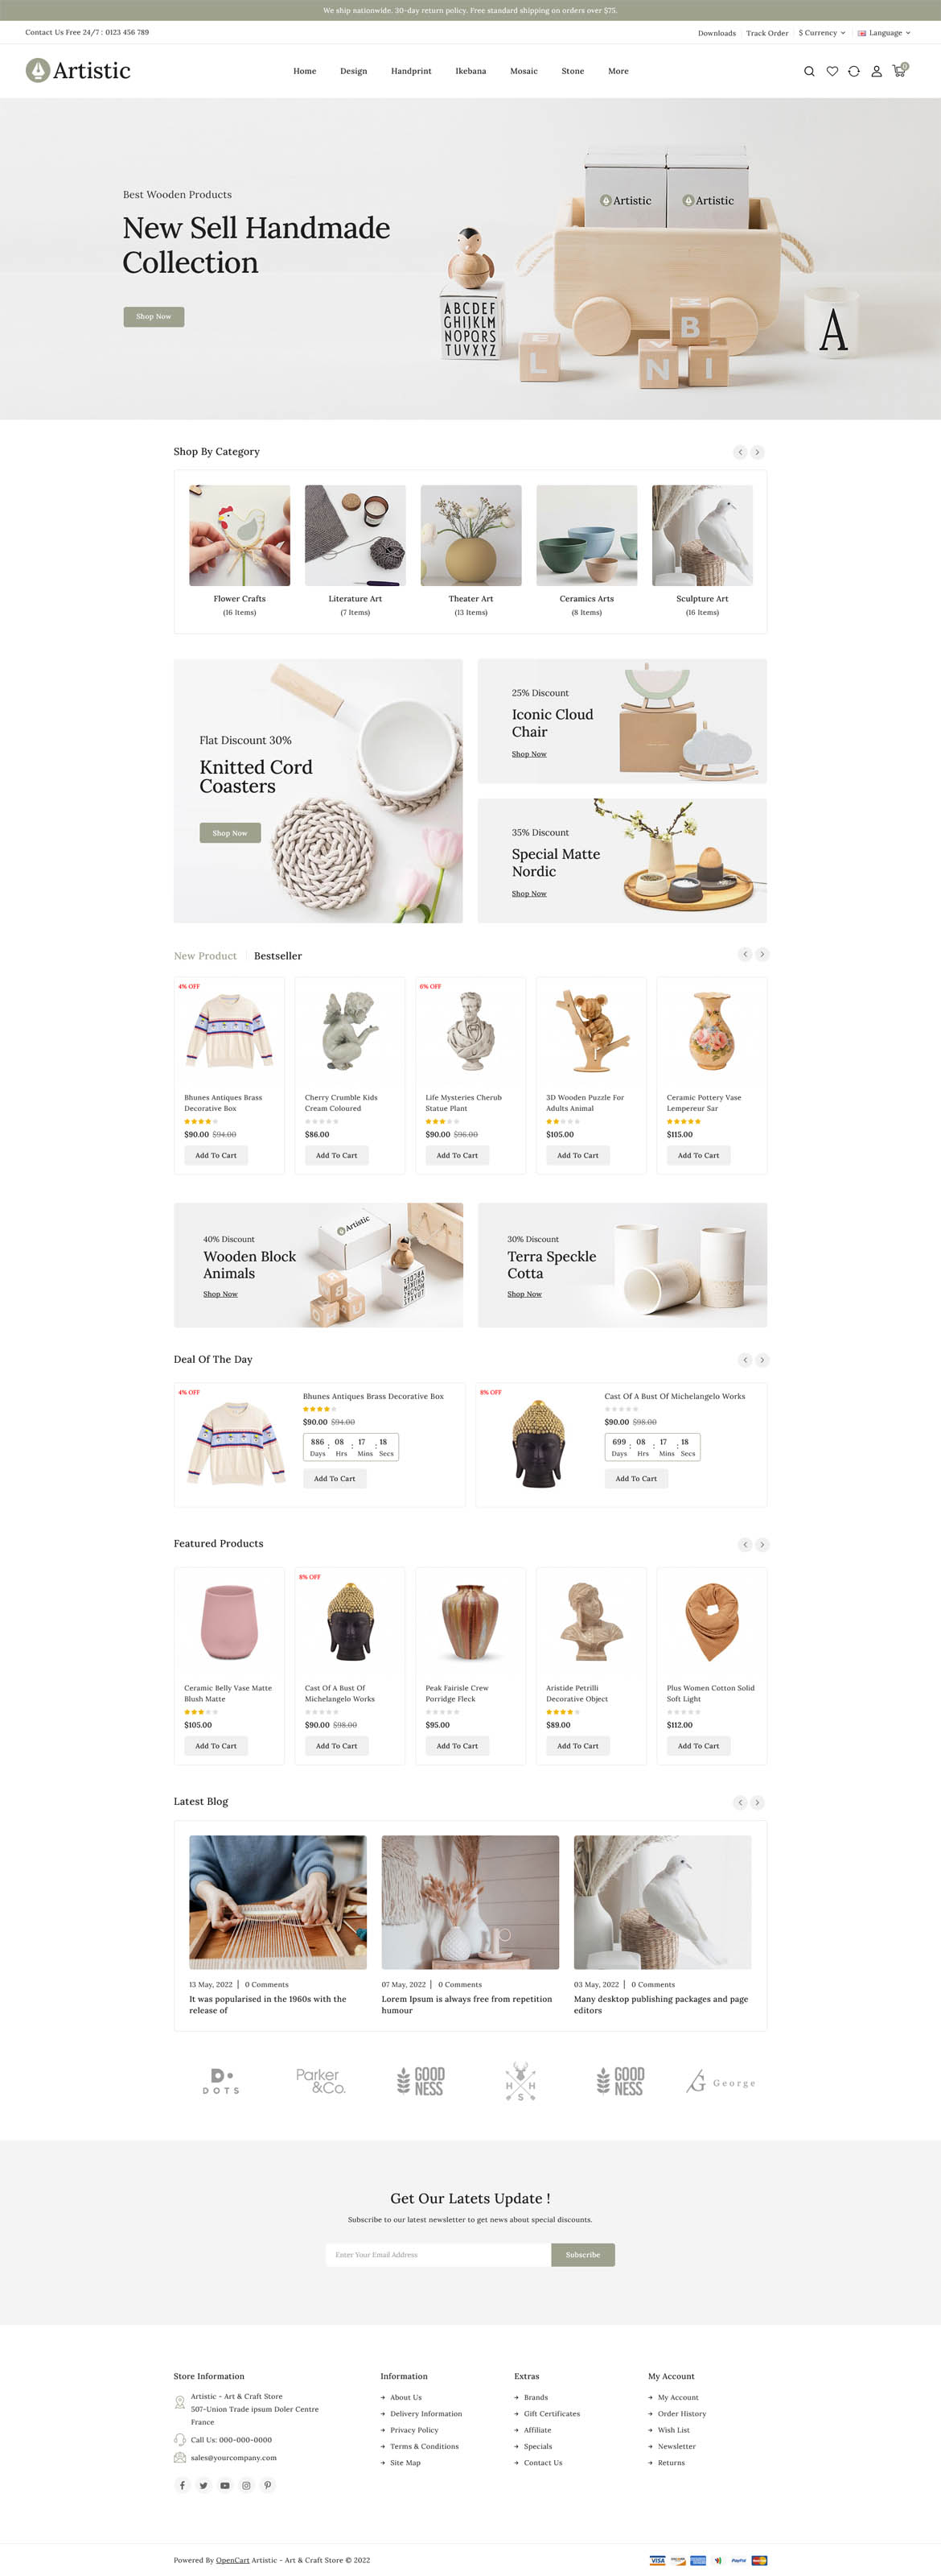Switch to the Bestseller tab

(277, 956)
